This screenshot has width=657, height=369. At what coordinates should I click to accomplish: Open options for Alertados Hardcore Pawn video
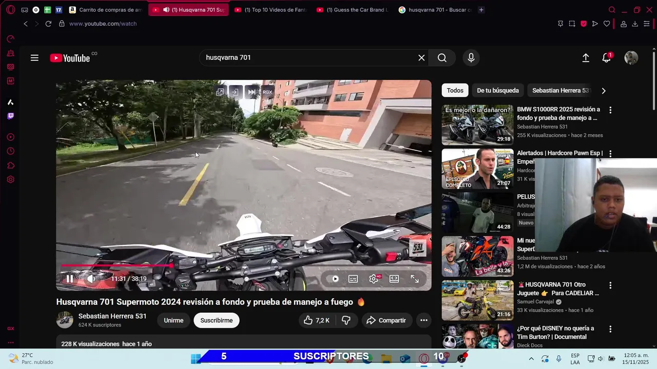point(610,154)
